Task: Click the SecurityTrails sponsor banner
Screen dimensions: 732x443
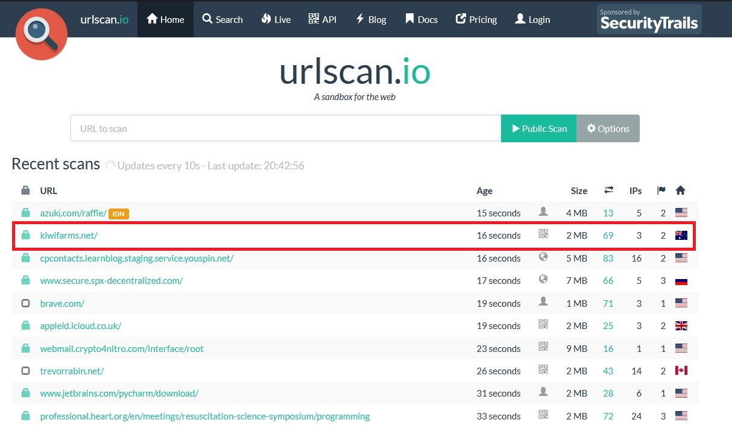Action: 649,19
